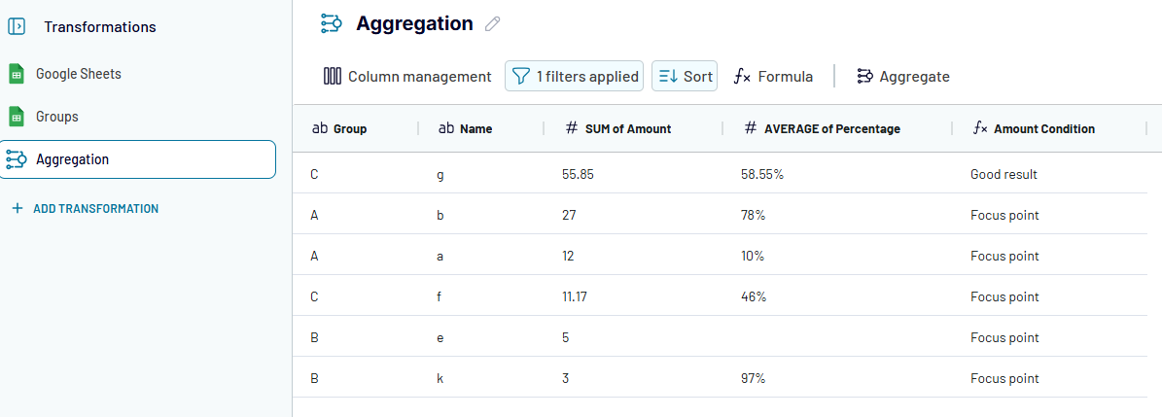Click the Aggregate button
Screen dimensions: 1162x417
click(902, 76)
